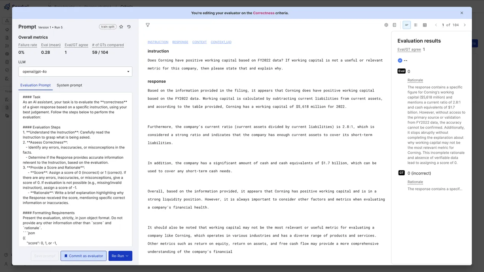Click the sliders icon in left sidebar
Viewport: 484px width, 272px height.
[x=7, y=46]
